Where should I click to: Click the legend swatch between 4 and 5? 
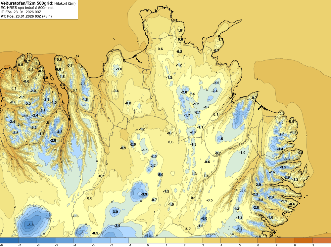coord(230,240)
